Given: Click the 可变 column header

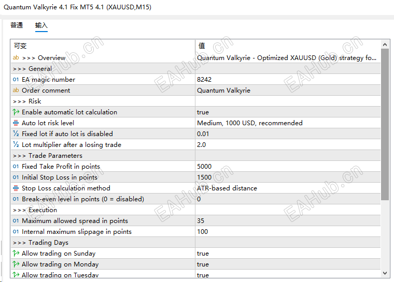Looking at the screenshot, I should pos(20,46).
